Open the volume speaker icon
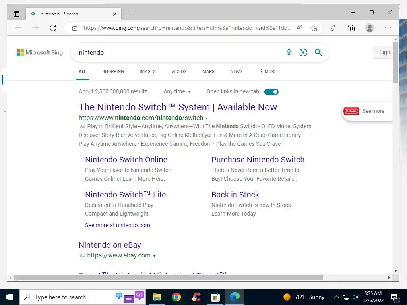Screen dimensions: 407x305 (355, 297)
